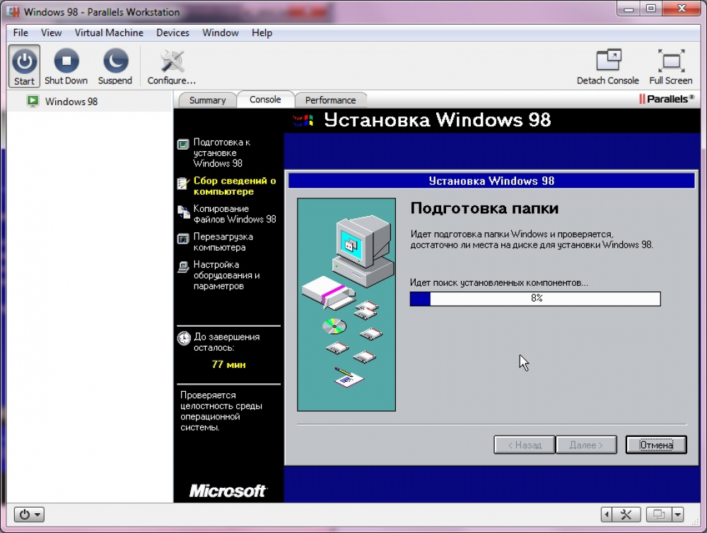The width and height of the screenshot is (707, 533).
Task: Switch to Full Screen mode
Action: (671, 66)
